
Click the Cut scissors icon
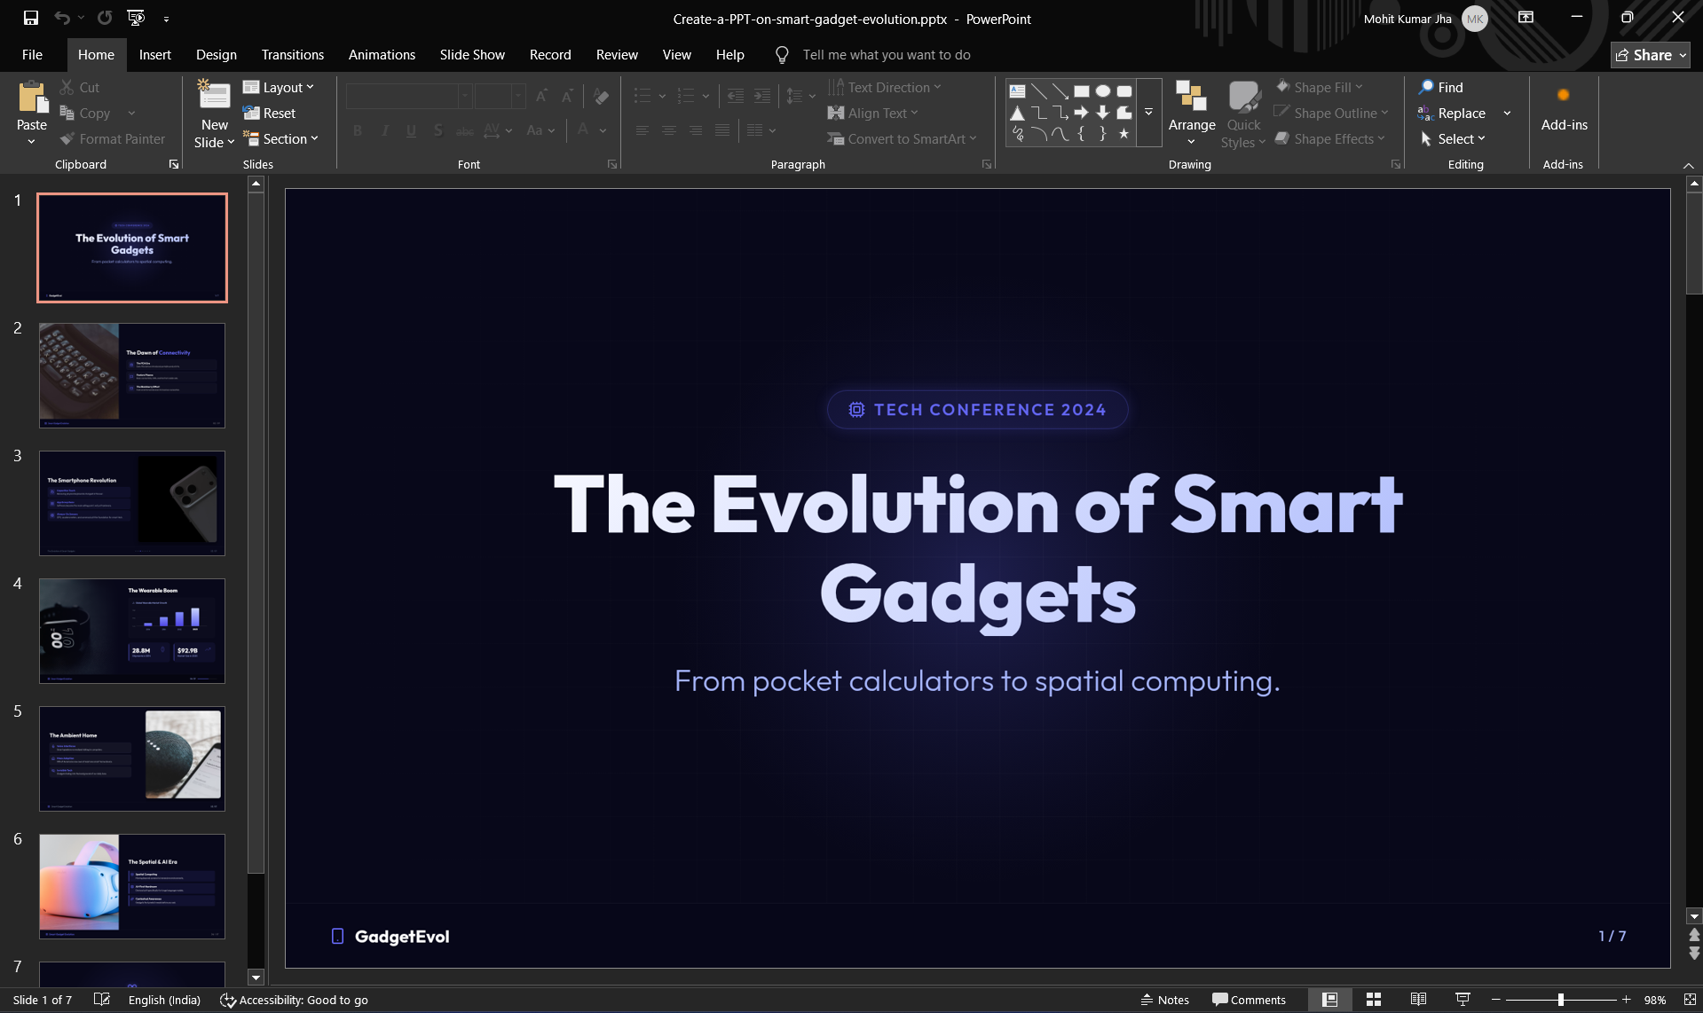[67, 87]
